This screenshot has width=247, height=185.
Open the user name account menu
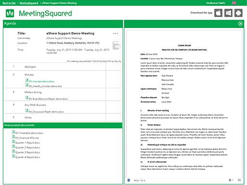click(x=216, y=3)
